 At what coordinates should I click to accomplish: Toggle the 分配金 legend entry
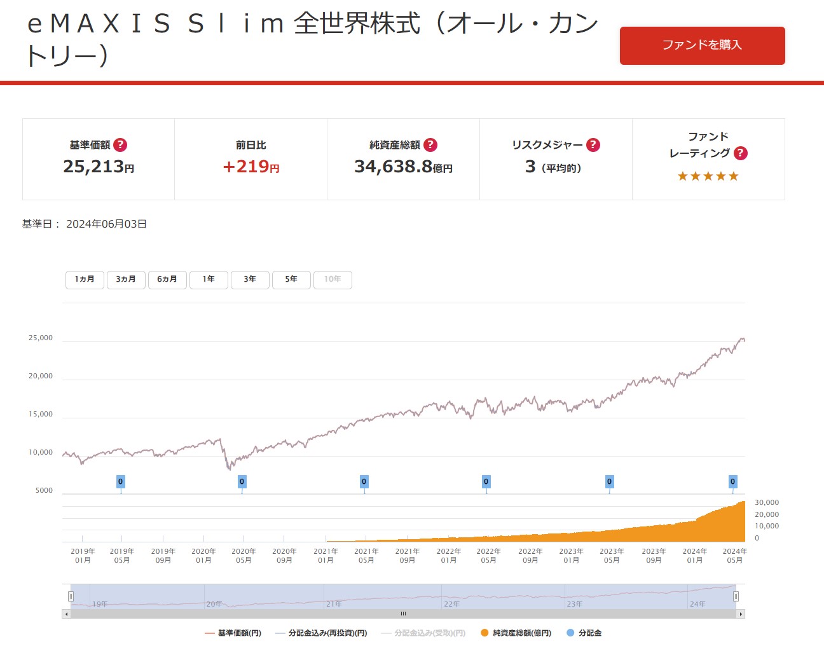[584, 633]
